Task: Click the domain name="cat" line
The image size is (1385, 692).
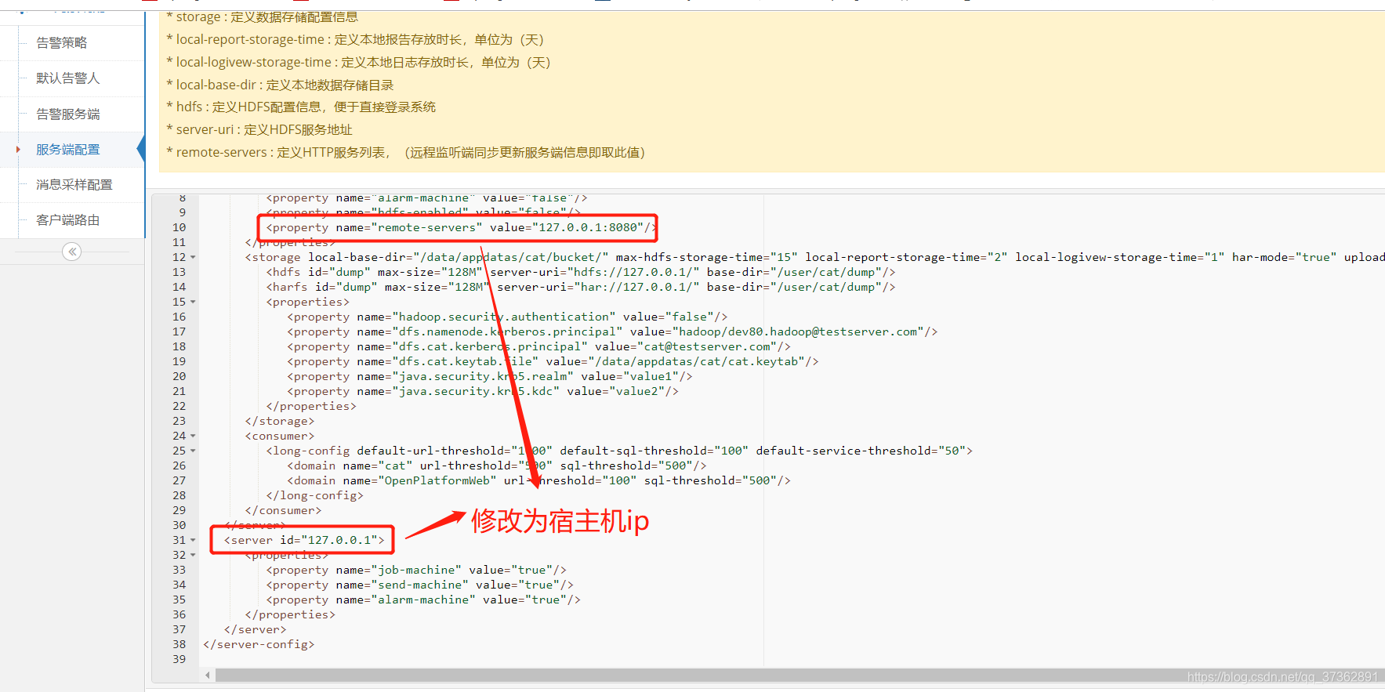Action: [x=496, y=466]
